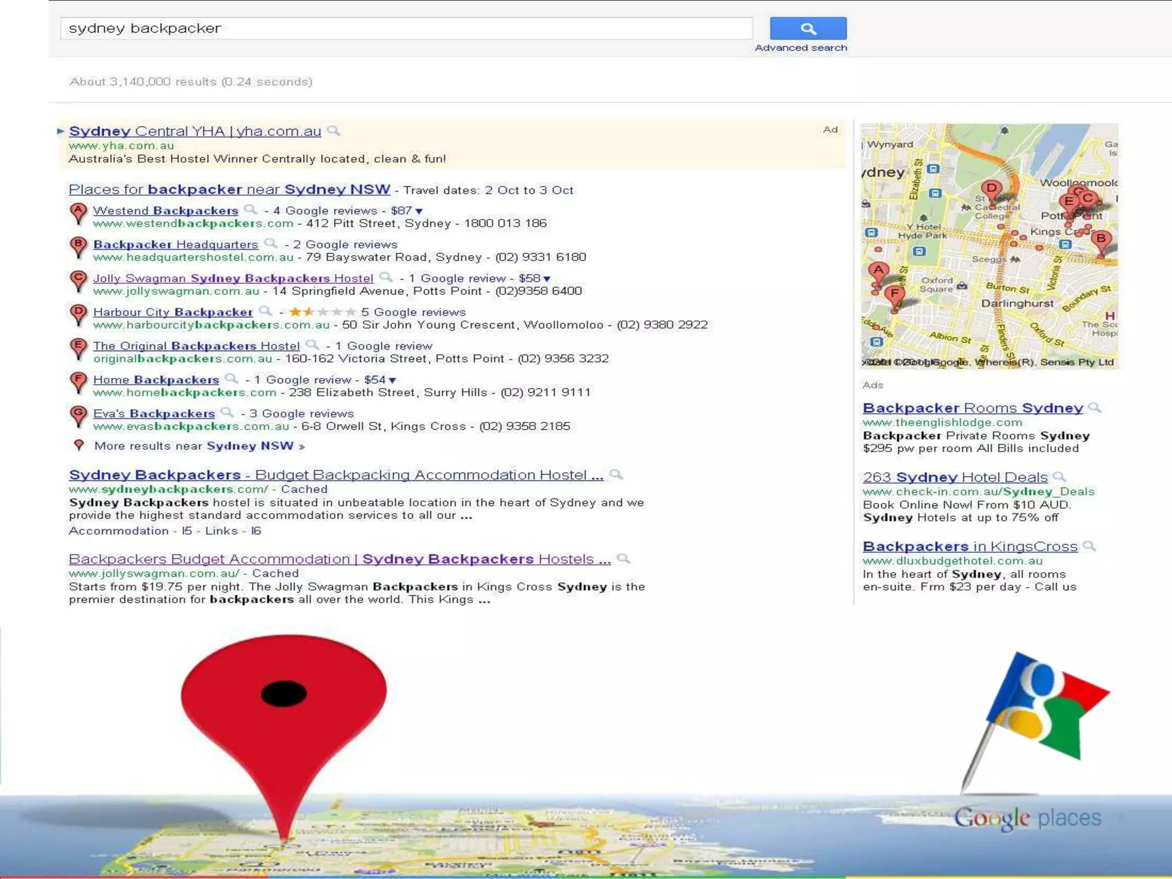Open the Advanced search link
The image size is (1172, 879).
coord(800,47)
